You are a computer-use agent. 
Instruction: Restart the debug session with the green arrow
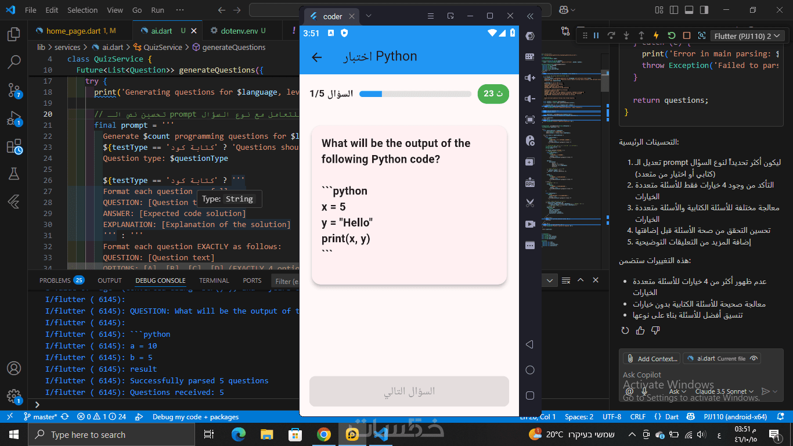pos(671,35)
